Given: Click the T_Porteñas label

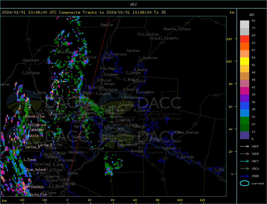Looking at the screenshot, I should 130,97.
